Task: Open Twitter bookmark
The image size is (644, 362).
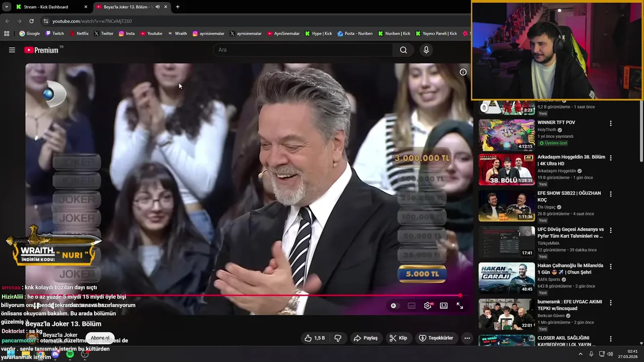Action: (x=104, y=34)
